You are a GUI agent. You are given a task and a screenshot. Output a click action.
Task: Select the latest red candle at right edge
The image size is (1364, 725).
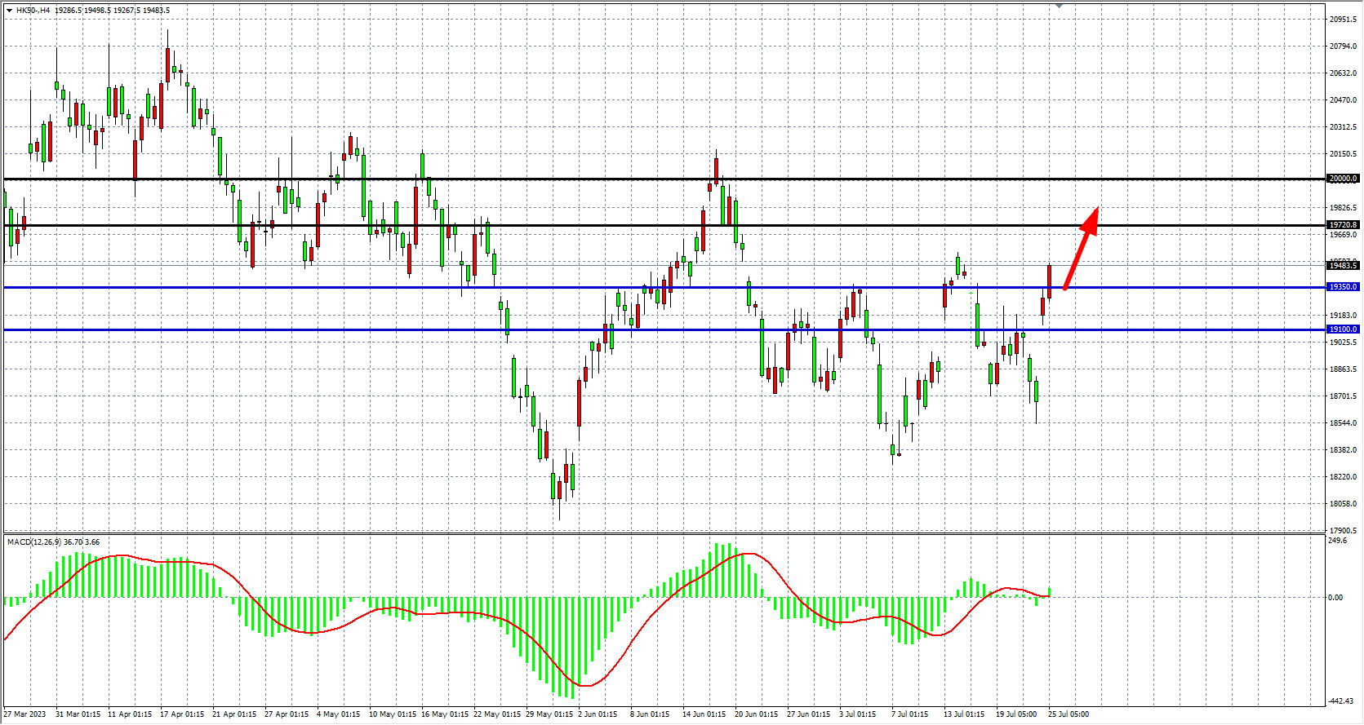pos(1049,281)
